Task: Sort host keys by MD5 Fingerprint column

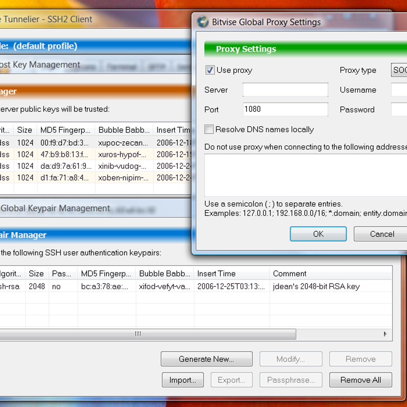Action: pyautogui.click(x=66, y=130)
